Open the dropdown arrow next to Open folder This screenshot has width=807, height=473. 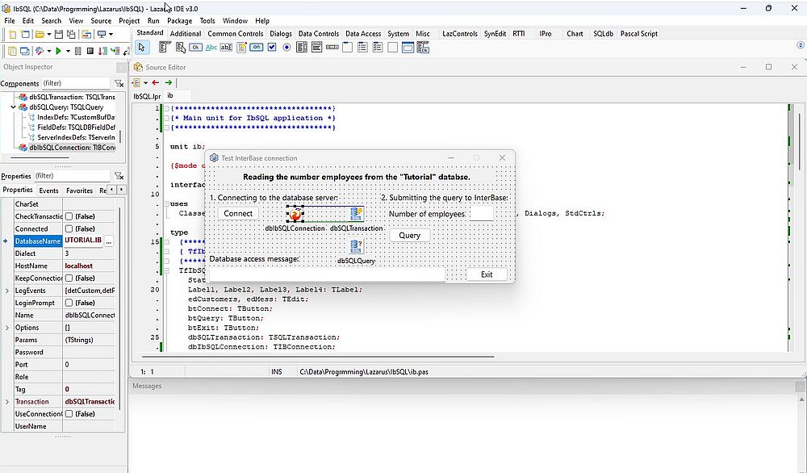pyautogui.click(x=49, y=35)
